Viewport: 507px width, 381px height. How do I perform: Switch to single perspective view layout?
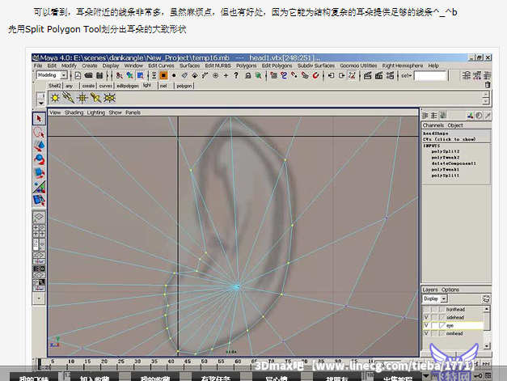point(39,217)
